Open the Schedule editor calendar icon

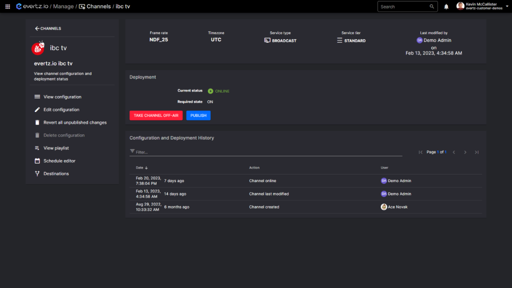(x=36, y=160)
